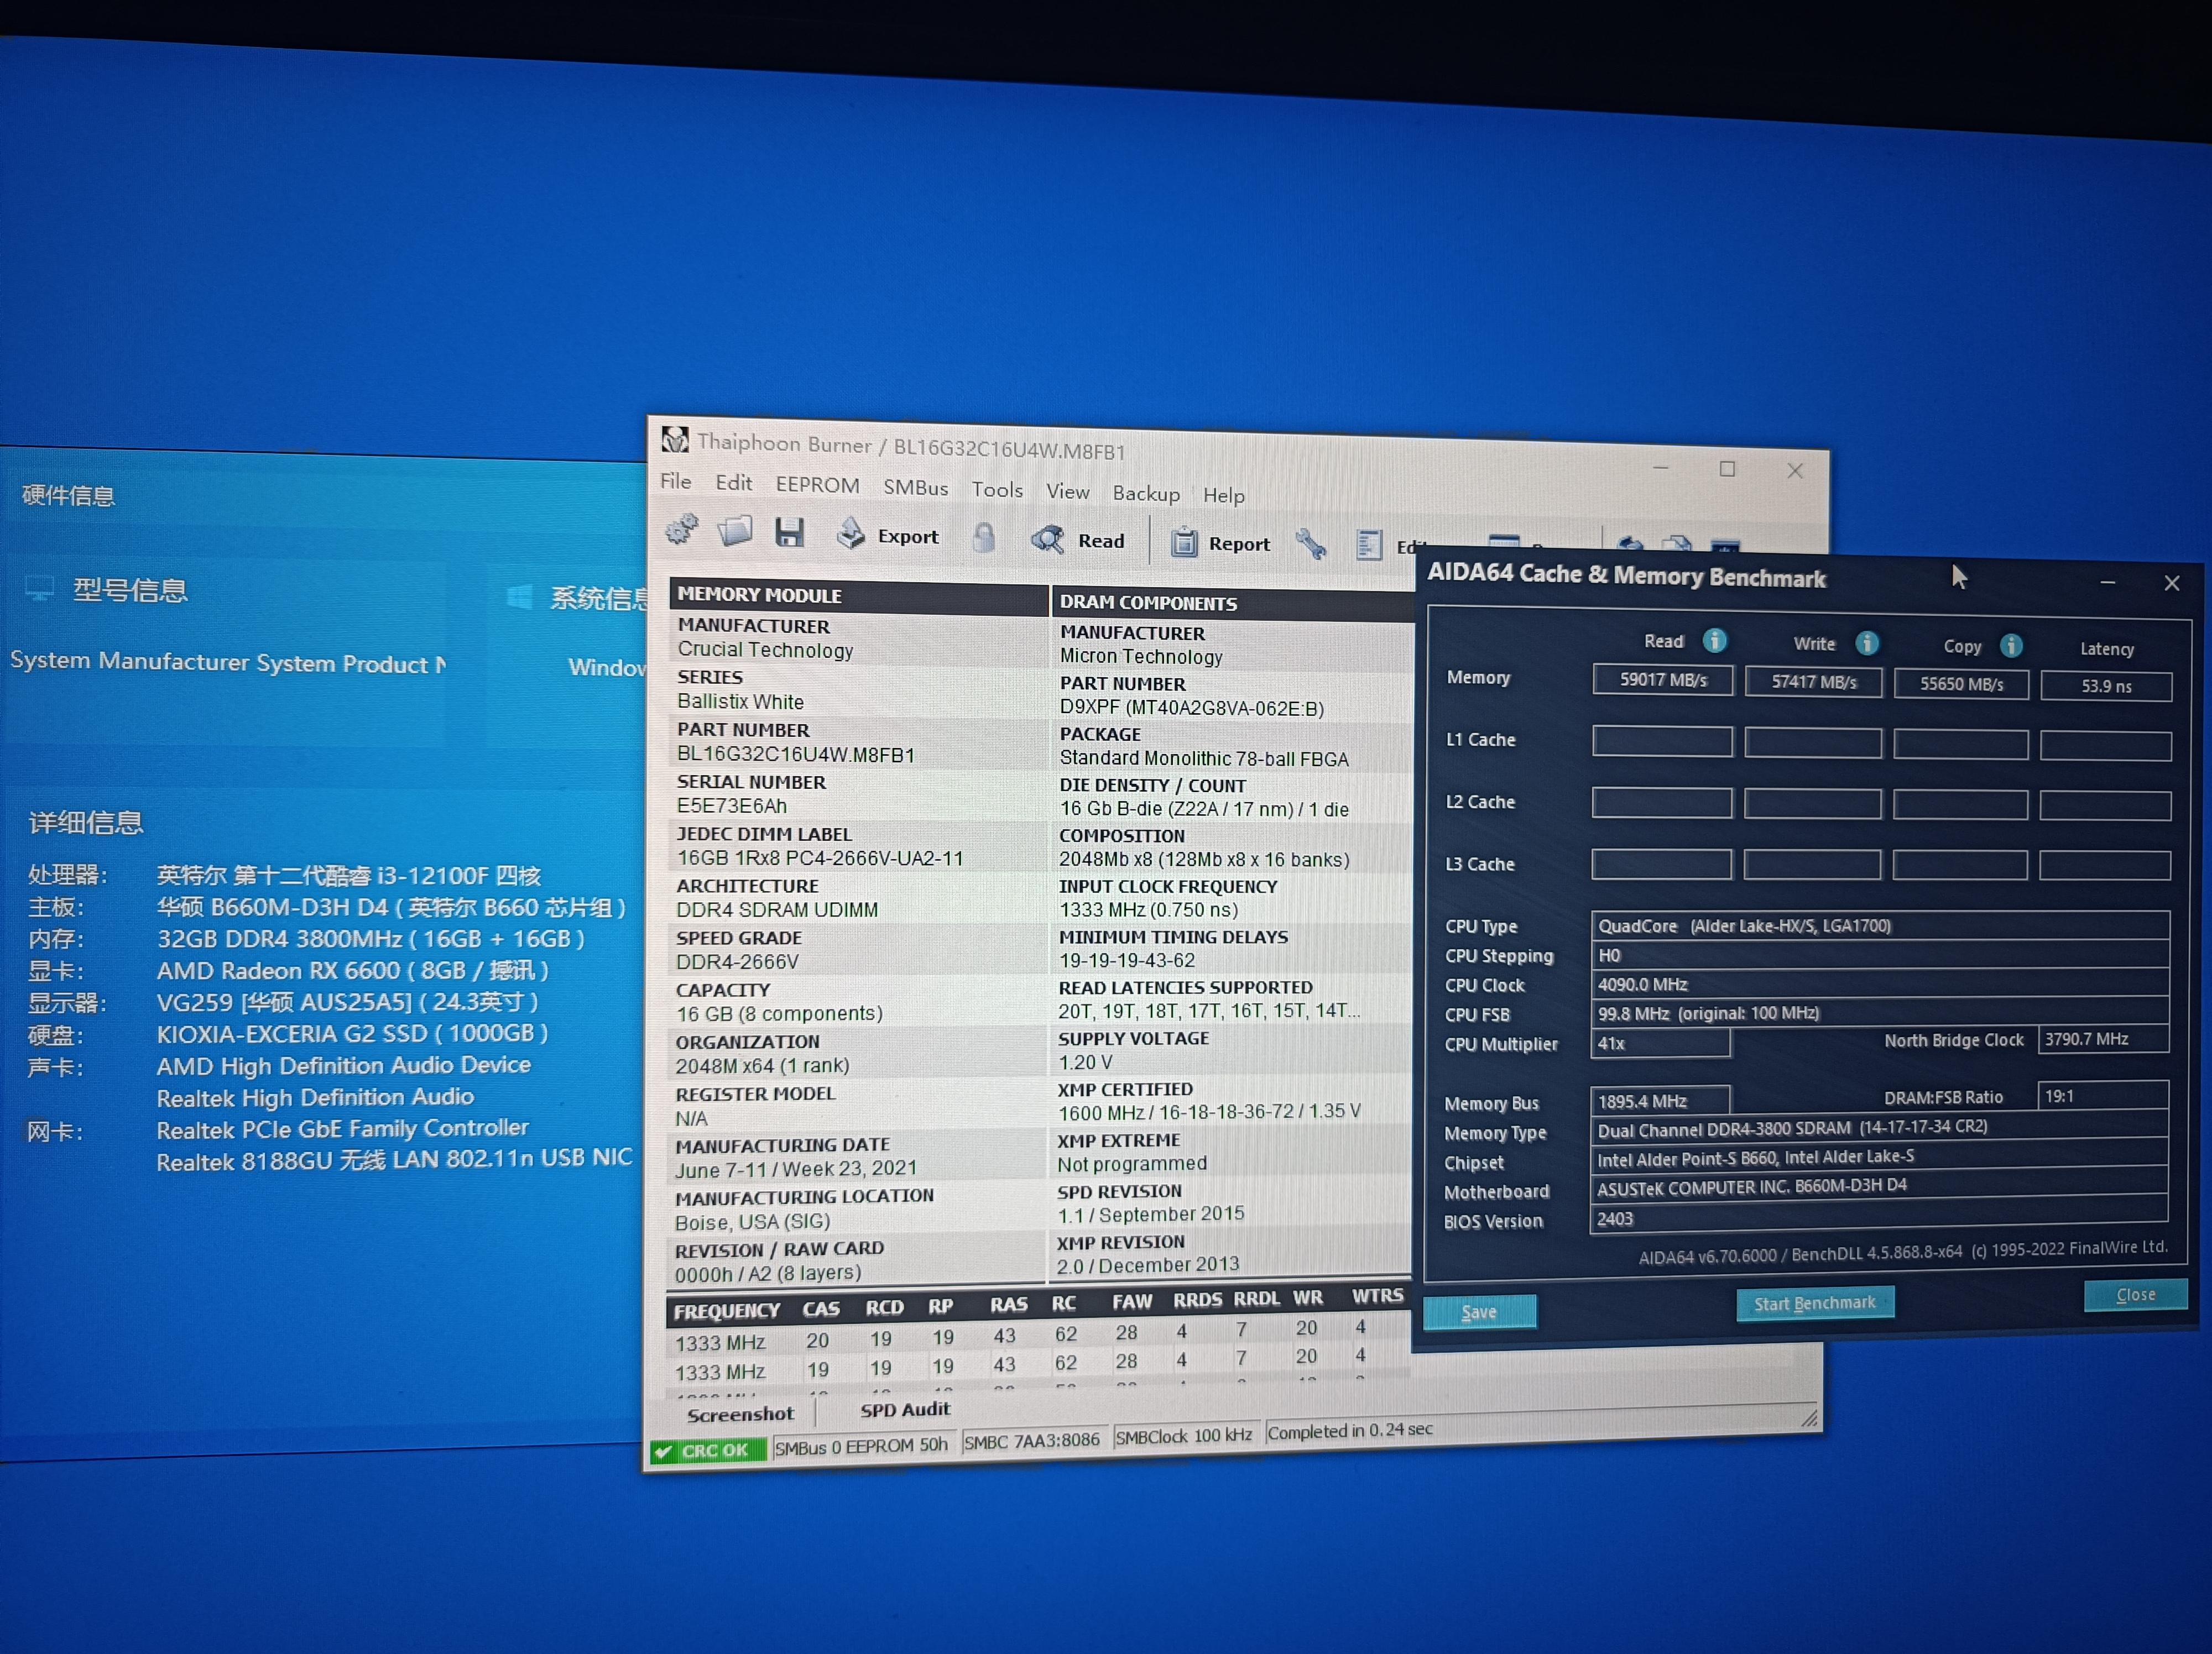Click minimum timing delays 19-19-19-43-62
2212x1654 pixels.
[x=1127, y=960]
